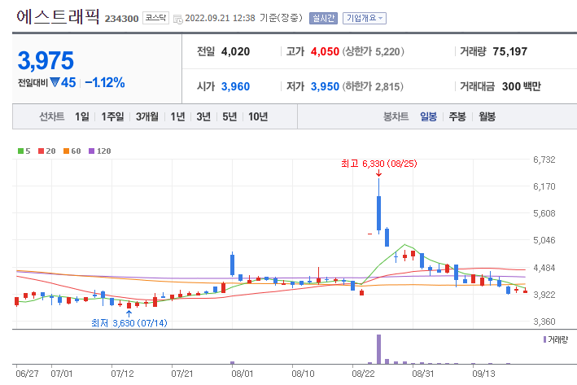
Task: Click the 최고 6,330 (08/25) high marker
Action: (379, 164)
